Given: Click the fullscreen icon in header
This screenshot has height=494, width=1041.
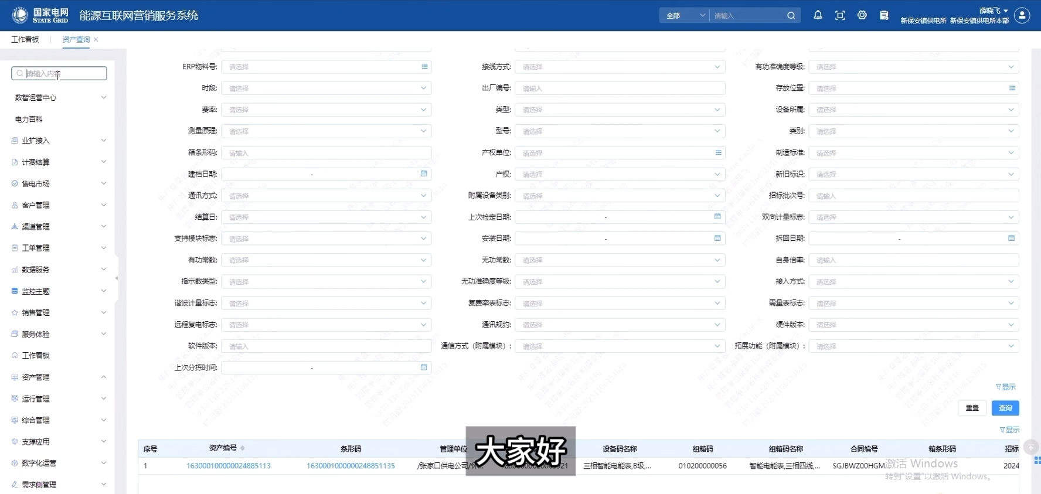Looking at the screenshot, I should pos(840,15).
